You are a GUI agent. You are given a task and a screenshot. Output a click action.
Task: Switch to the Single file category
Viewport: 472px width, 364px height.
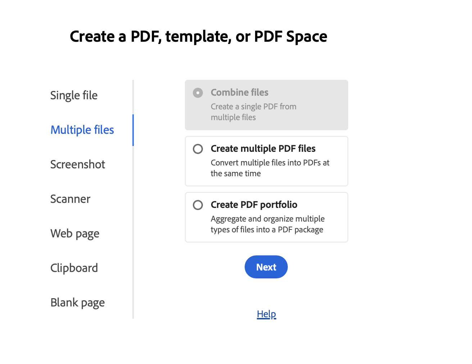click(74, 95)
